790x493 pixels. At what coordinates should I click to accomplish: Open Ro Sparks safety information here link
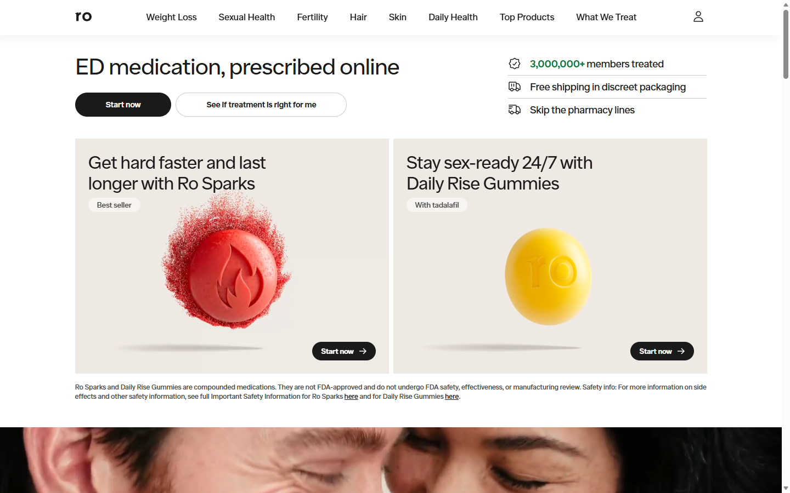351,397
